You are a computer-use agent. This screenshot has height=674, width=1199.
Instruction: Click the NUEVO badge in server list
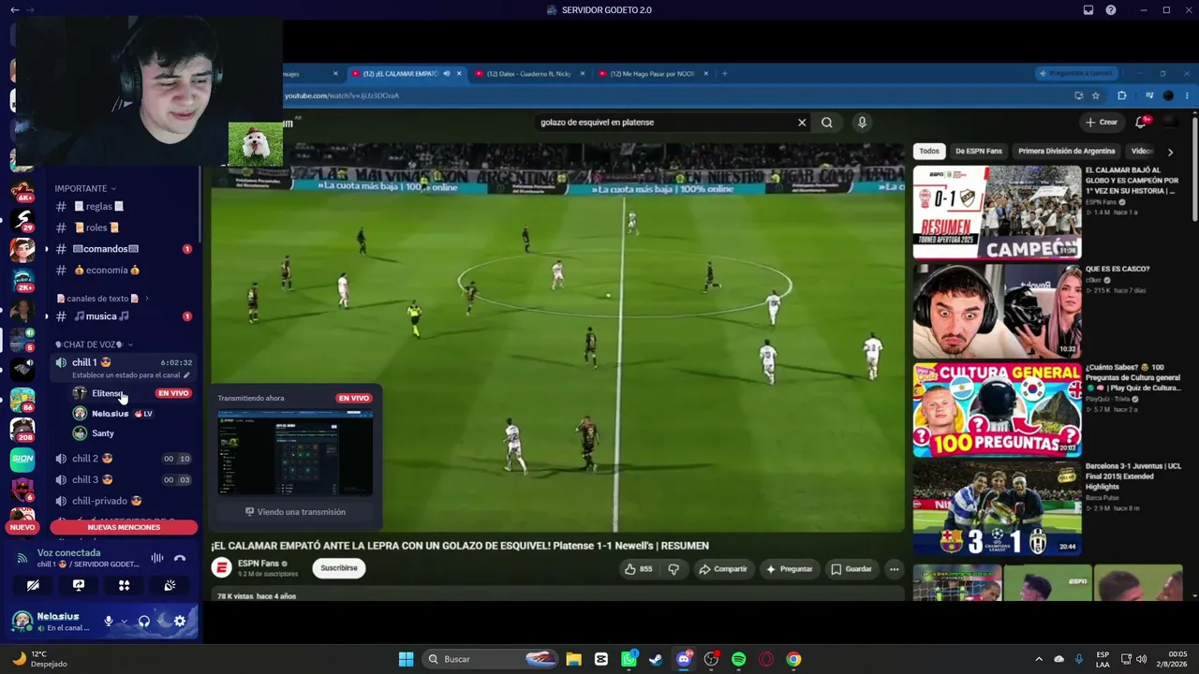click(22, 527)
